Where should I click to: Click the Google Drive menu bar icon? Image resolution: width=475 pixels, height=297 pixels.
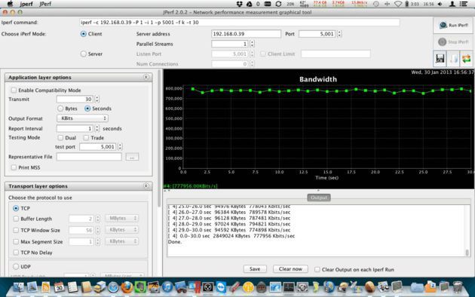pyautogui.click(x=250, y=4)
